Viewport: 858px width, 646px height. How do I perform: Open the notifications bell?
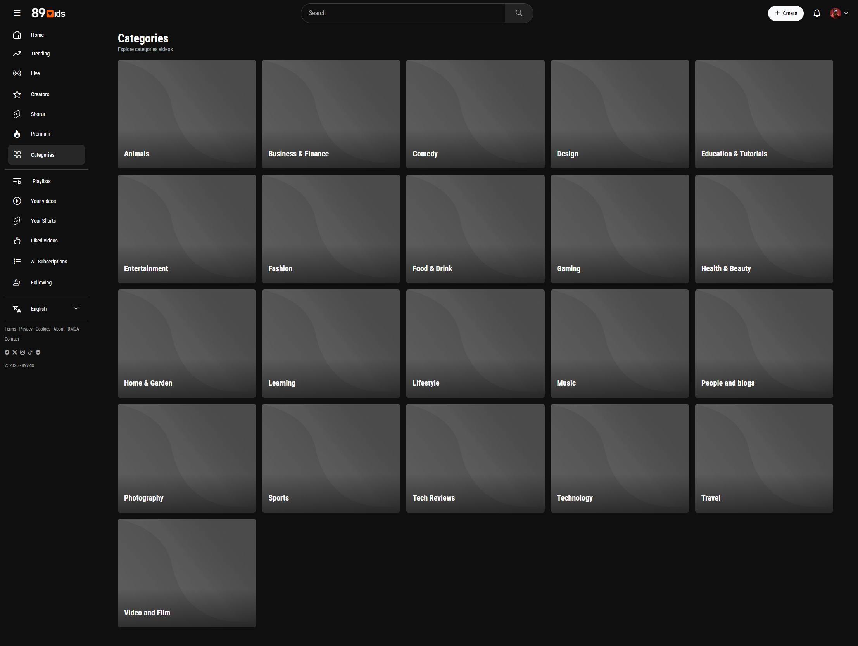click(x=817, y=13)
